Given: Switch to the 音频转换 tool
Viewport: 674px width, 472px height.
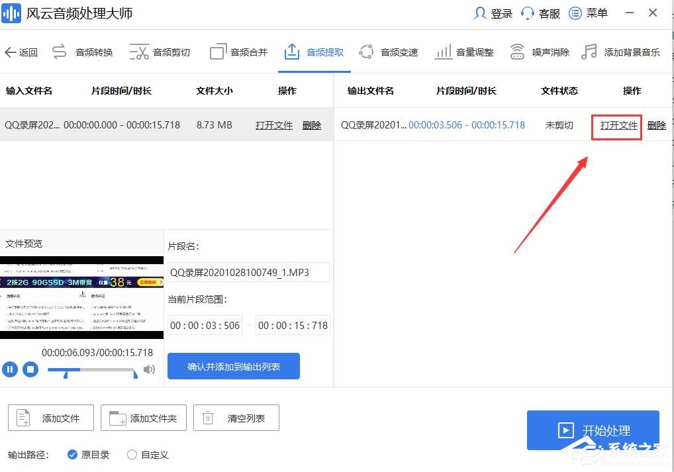Looking at the screenshot, I should (93, 52).
